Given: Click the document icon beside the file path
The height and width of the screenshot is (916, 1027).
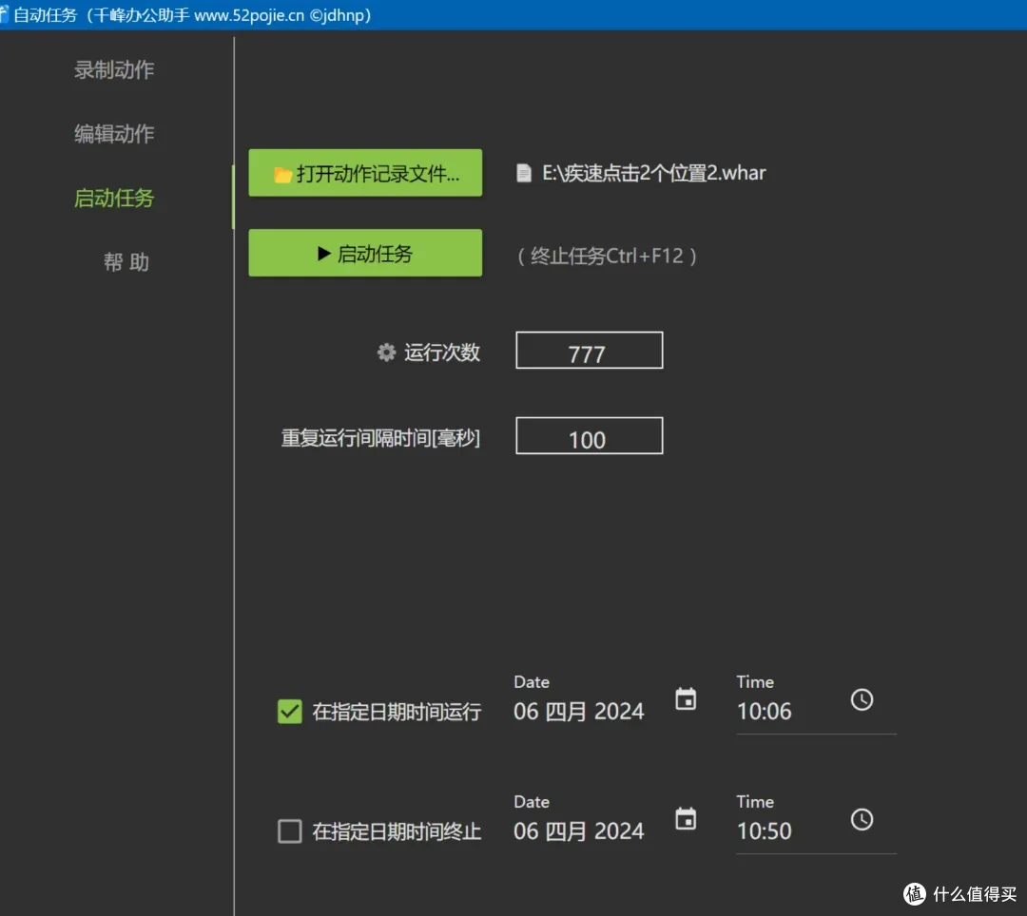Looking at the screenshot, I should pos(524,173).
